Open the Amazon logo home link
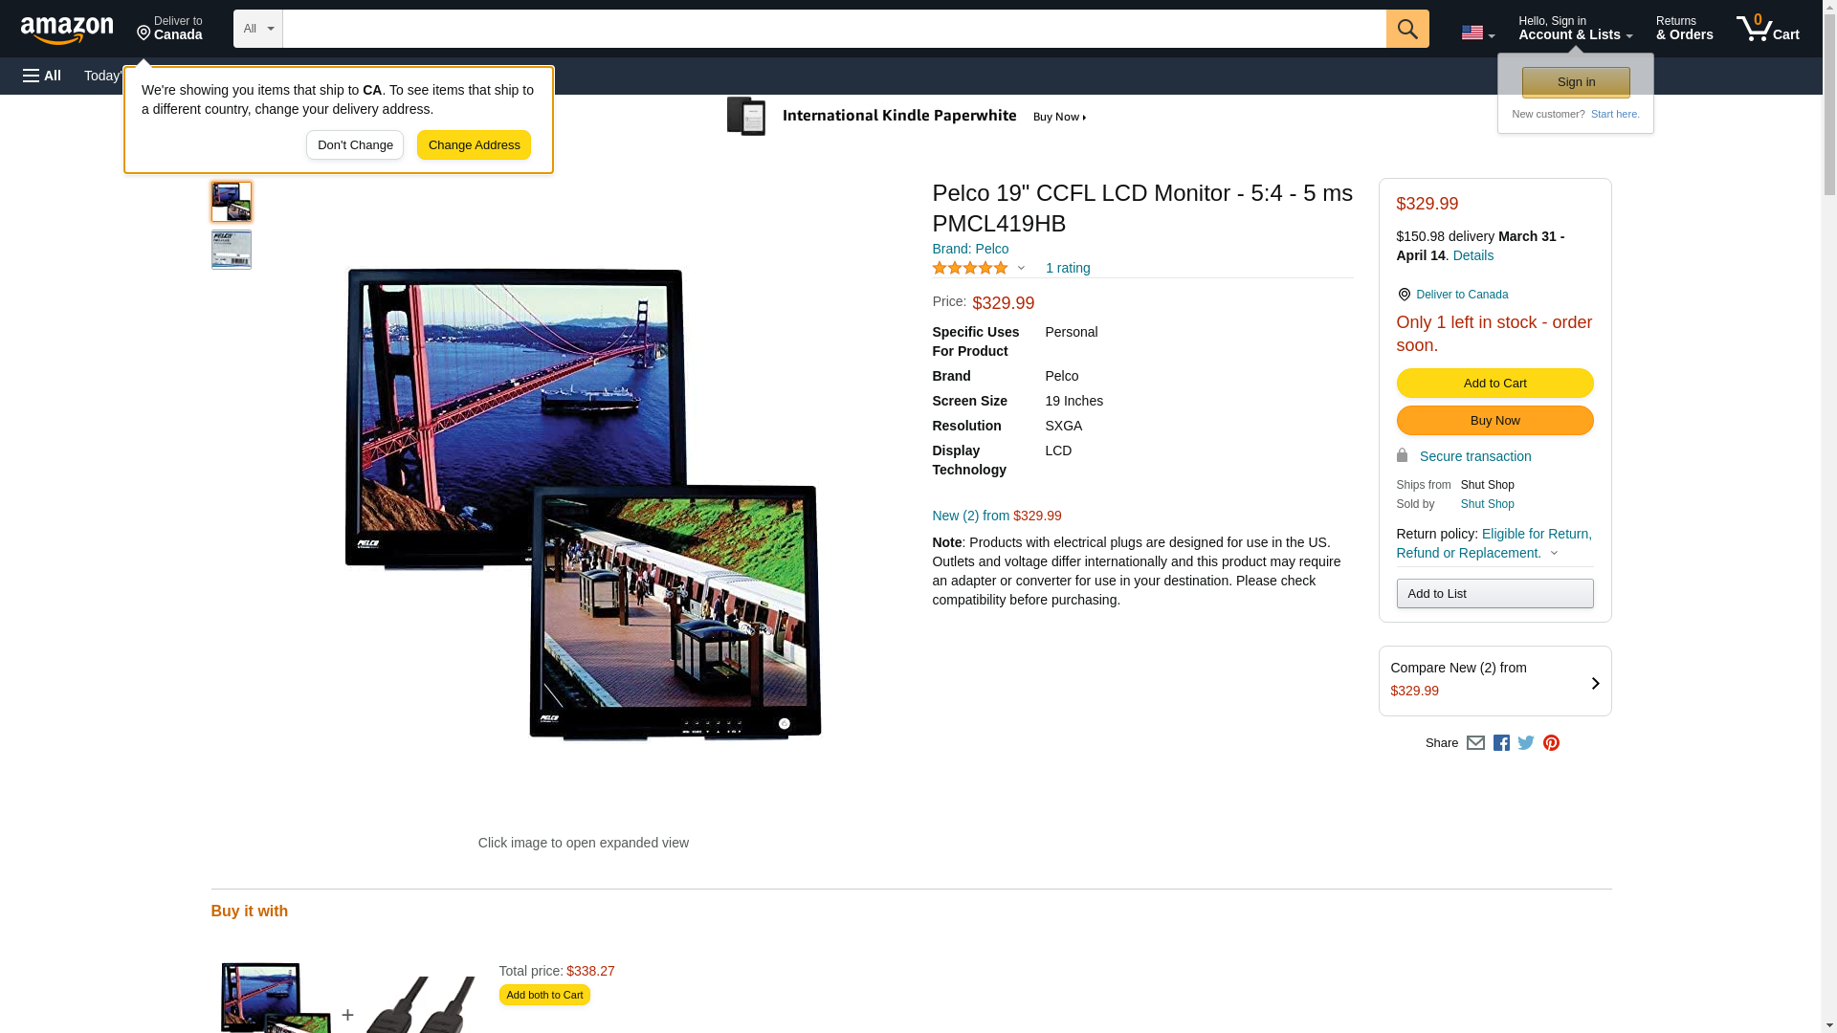This screenshot has height=1033, width=1837. tap(67, 30)
